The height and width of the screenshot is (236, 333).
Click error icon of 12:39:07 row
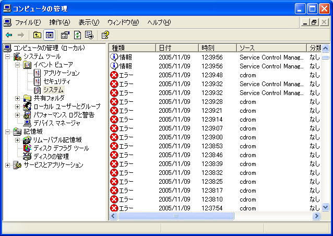point(114,128)
